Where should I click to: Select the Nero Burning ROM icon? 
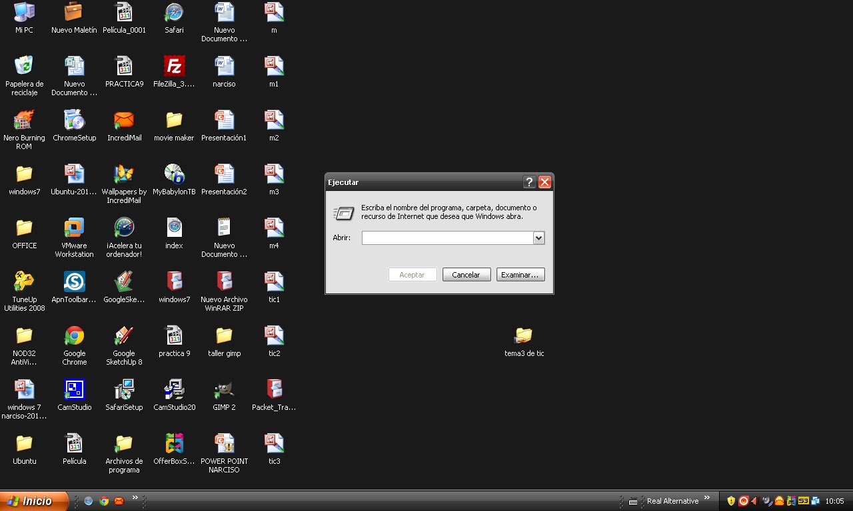pos(24,130)
